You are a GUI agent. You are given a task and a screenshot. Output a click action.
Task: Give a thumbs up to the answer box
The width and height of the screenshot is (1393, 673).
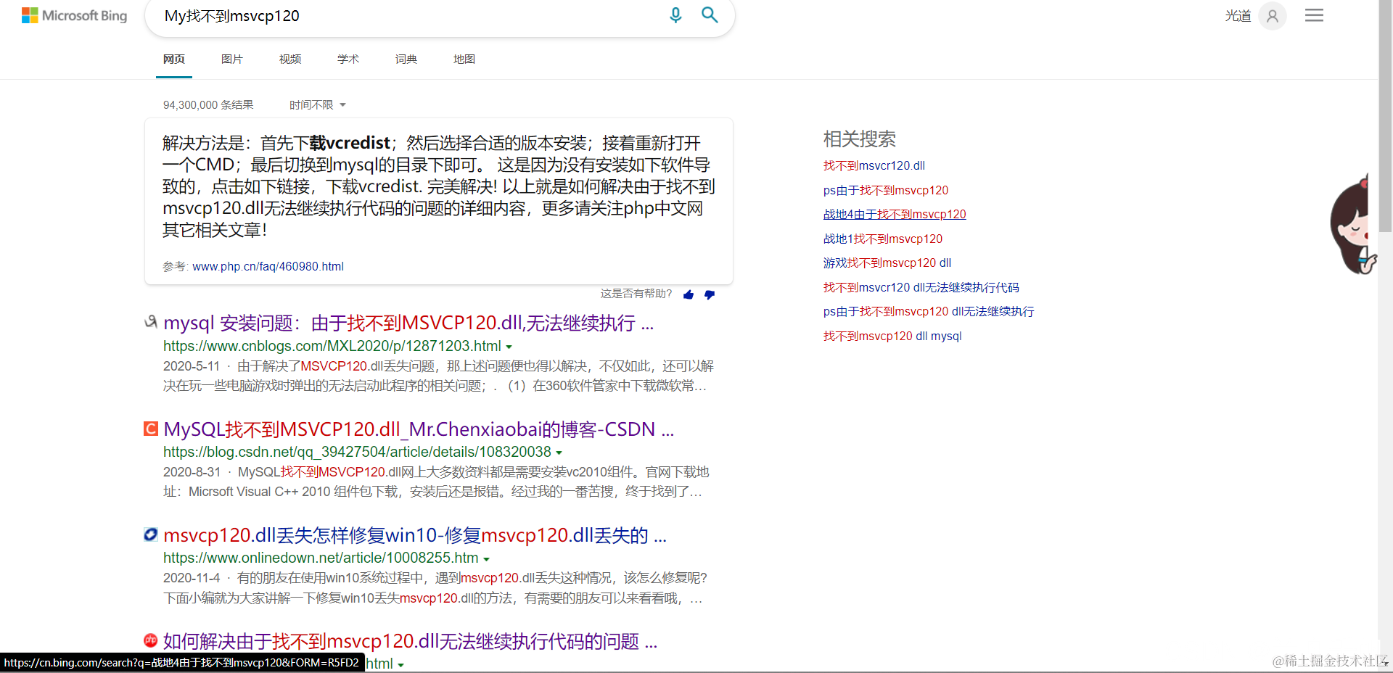point(688,294)
